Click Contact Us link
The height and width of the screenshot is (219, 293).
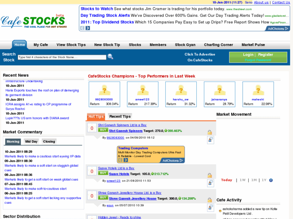click(281, 2)
